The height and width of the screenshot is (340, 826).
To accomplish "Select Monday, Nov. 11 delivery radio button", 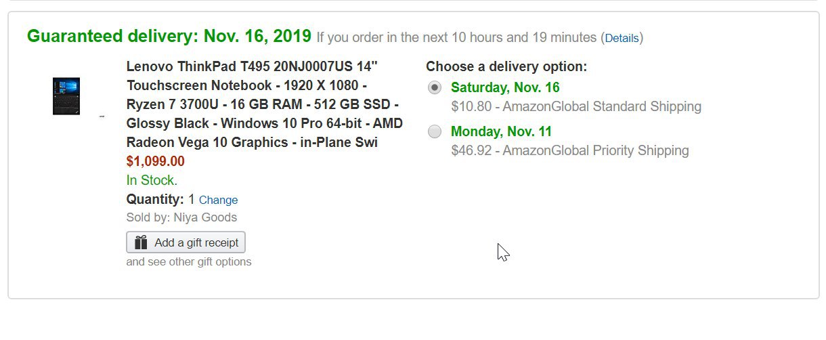I will pyautogui.click(x=435, y=132).
